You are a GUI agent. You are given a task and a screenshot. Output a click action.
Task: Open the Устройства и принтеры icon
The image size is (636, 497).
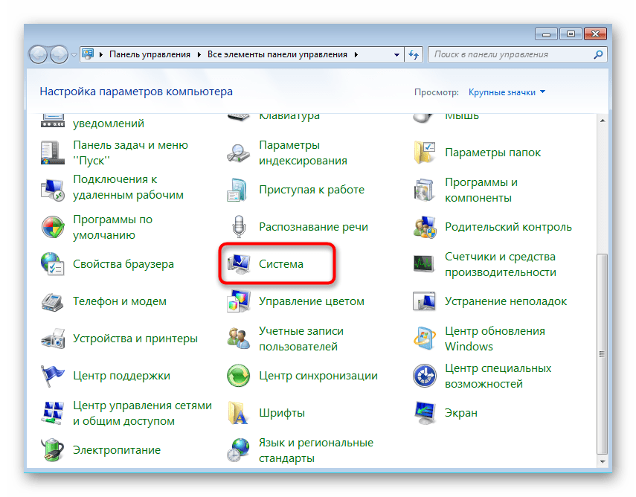pos(53,339)
